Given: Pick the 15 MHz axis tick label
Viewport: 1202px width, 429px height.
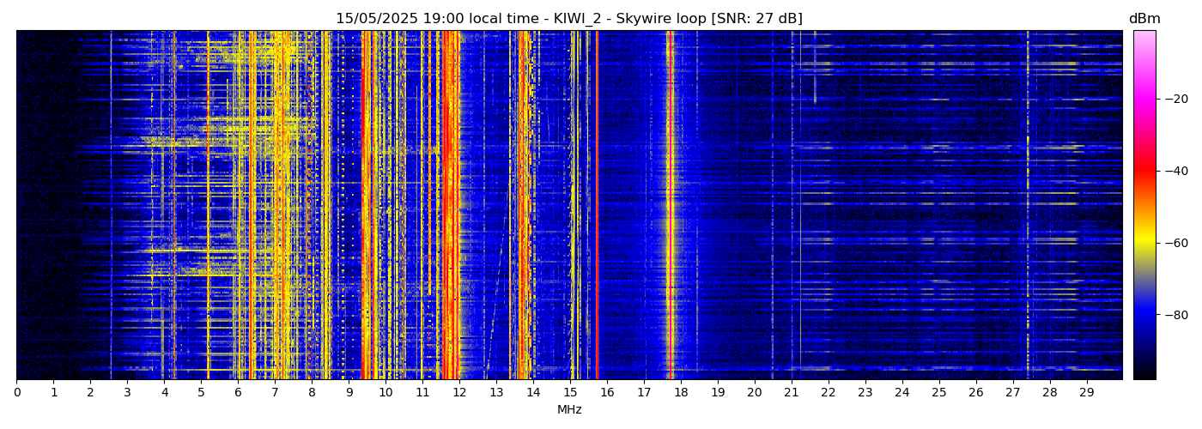Looking at the screenshot, I should tap(570, 393).
